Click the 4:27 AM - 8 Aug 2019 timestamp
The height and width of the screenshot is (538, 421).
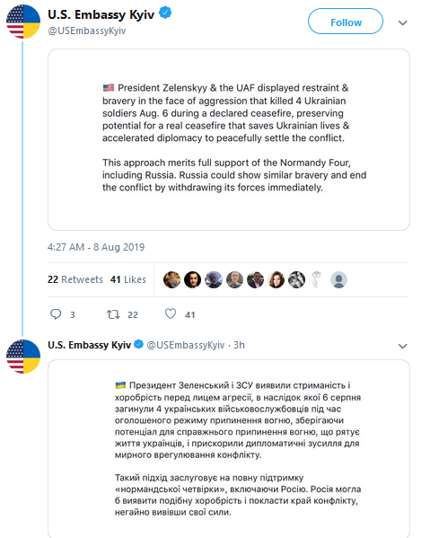(96, 247)
